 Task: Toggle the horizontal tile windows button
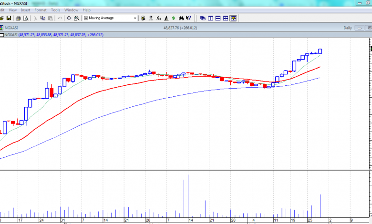pos(218,18)
